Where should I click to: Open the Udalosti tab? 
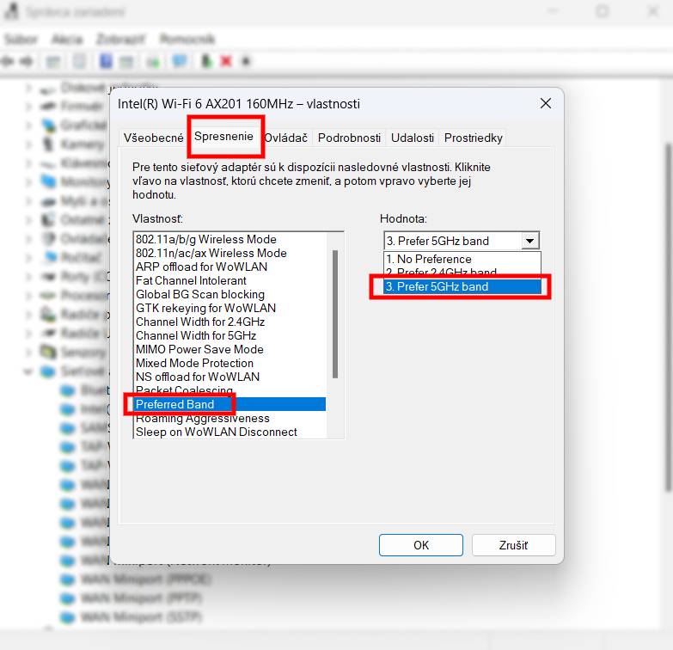412,138
